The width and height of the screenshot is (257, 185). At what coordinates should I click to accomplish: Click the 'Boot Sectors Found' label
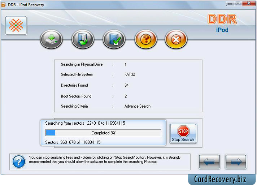tap(76, 96)
